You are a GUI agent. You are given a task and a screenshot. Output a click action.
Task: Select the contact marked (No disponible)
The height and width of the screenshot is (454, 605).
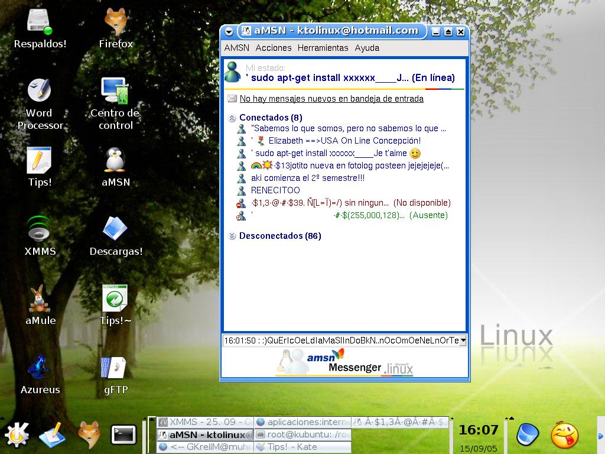pyautogui.click(x=351, y=203)
